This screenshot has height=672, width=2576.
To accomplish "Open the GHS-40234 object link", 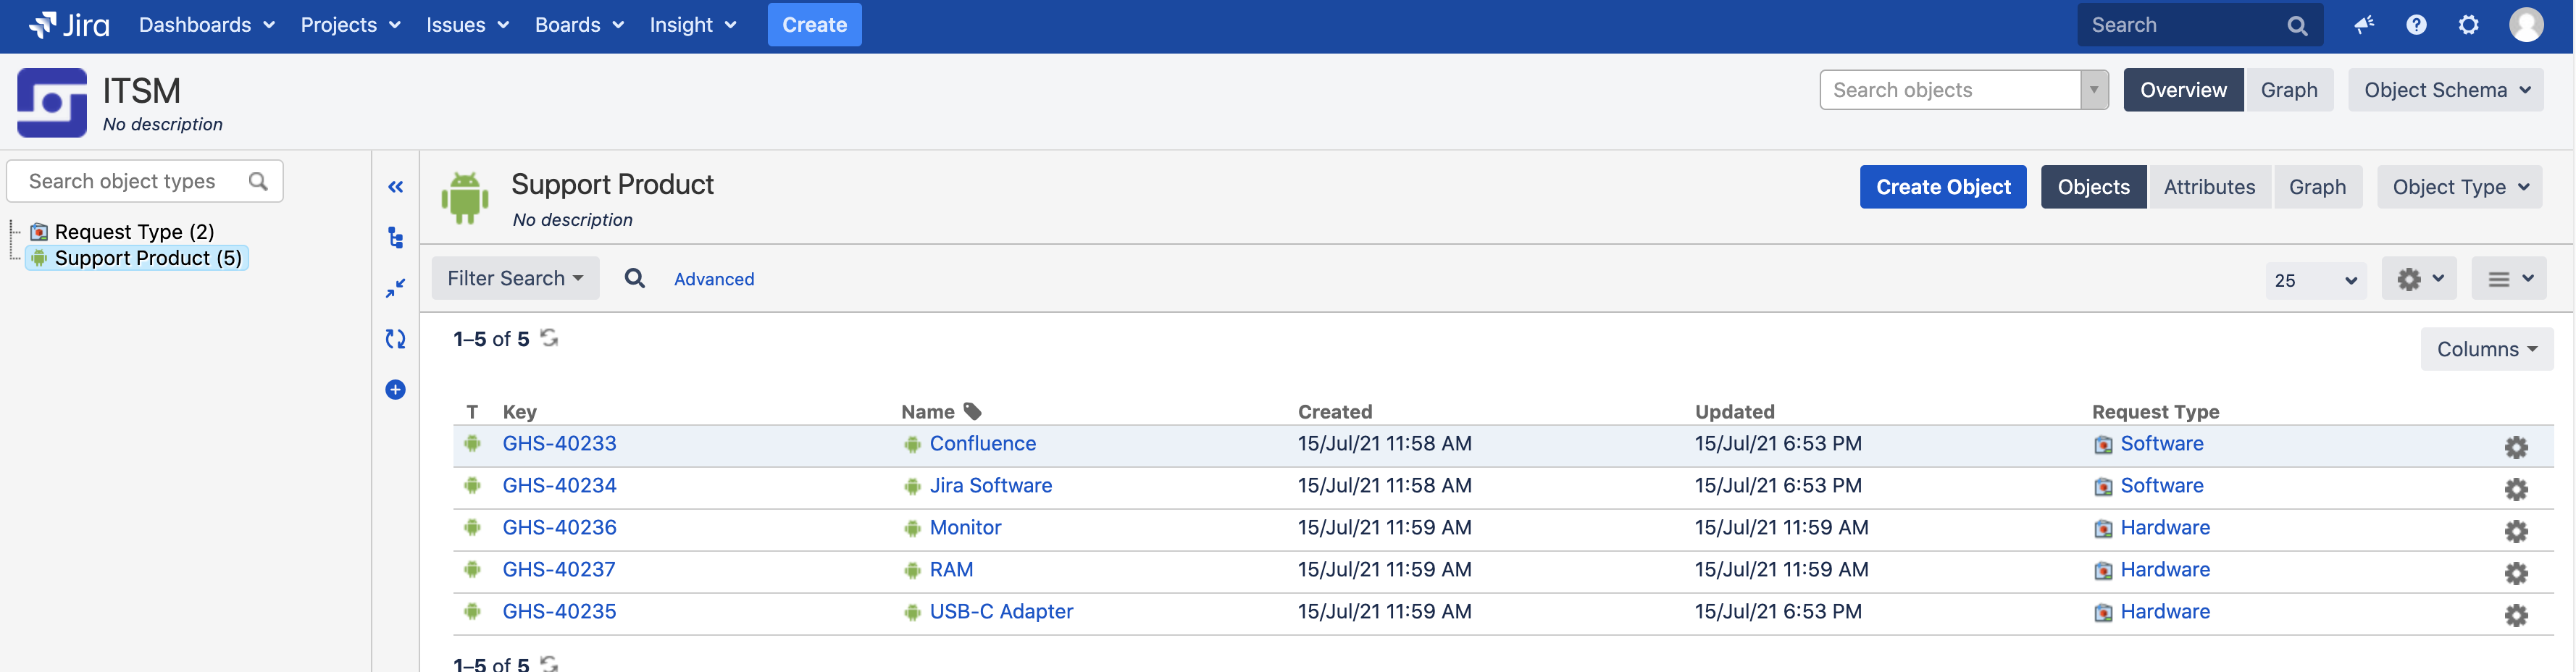I will tap(559, 486).
